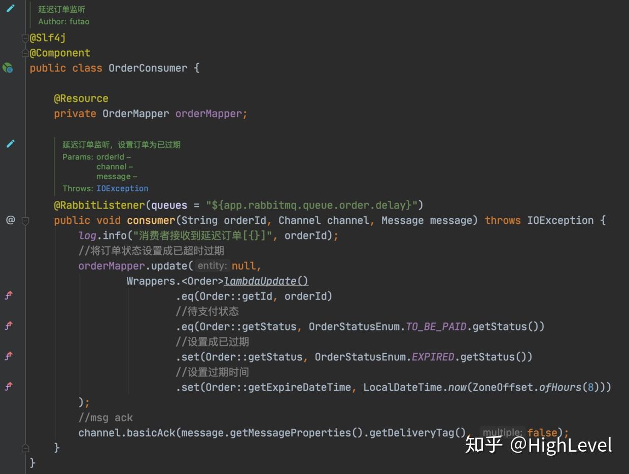Click the lambdaUpdate() method call
Screen dimensions: 629x474
click(x=266, y=281)
